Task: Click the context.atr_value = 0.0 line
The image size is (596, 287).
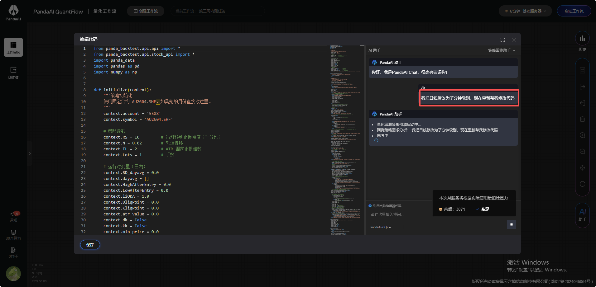Action: click(131, 214)
